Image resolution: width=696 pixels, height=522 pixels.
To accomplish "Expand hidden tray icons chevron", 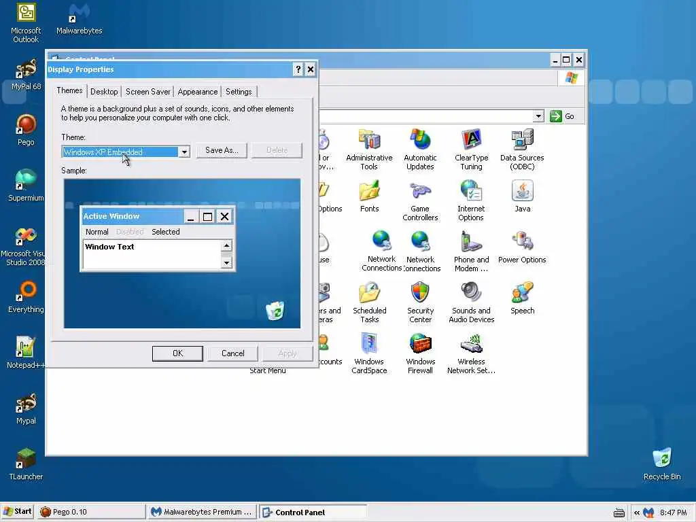I will point(636,512).
